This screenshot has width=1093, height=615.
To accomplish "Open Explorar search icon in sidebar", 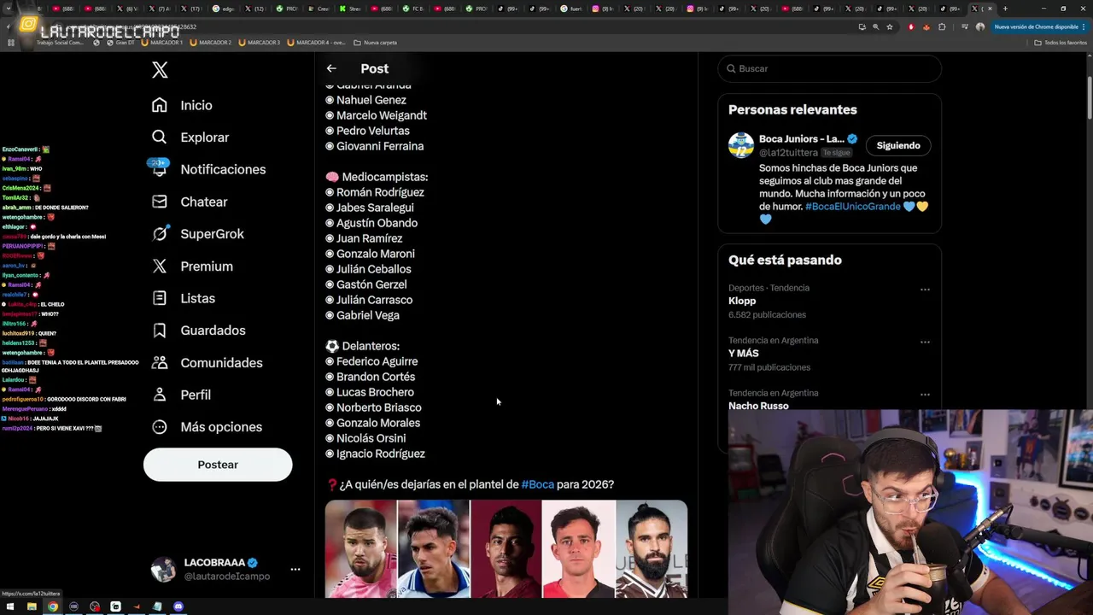I will pos(160,138).
